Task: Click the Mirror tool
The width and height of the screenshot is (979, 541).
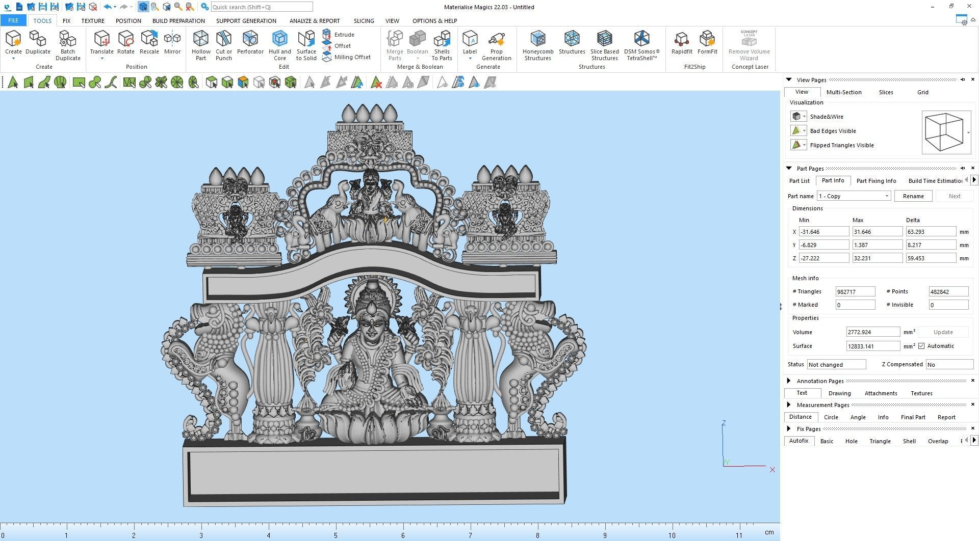Action: pyautogui.click(x=172, y=42)
